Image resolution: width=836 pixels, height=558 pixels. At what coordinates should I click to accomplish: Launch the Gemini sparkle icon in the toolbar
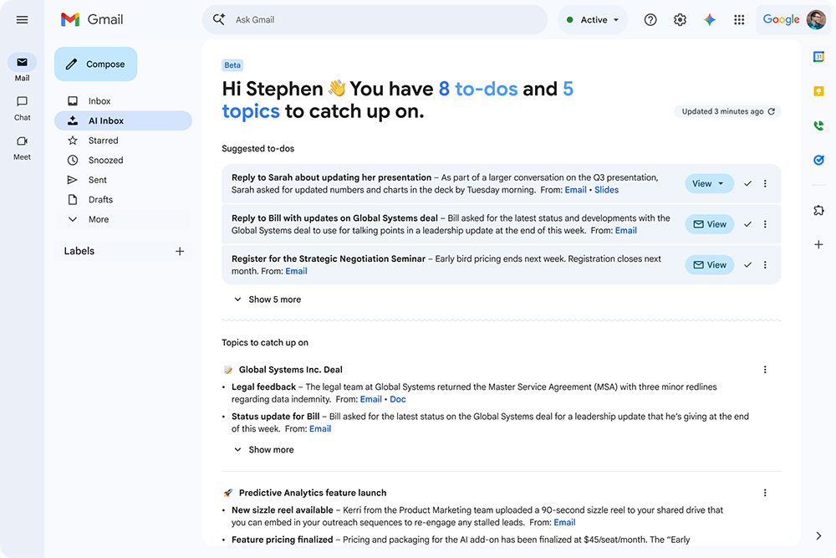pyautogui.click(x=710, y=18)
